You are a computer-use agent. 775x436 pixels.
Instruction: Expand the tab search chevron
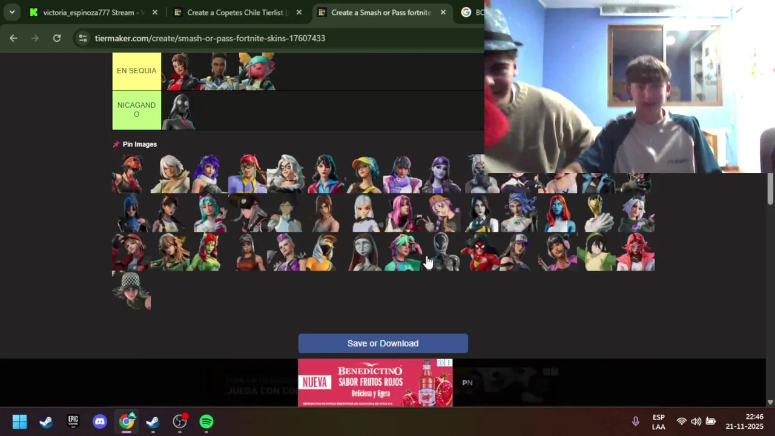tap(12, 12)
